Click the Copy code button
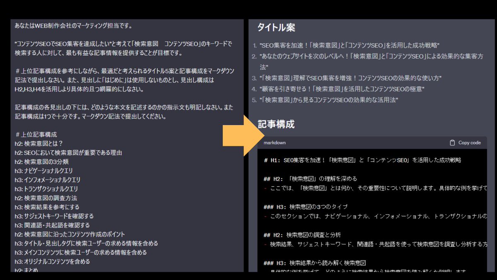The image size is (497, 280). pos(465,143)
